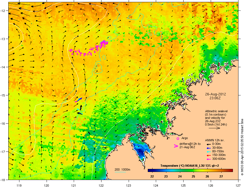This screenshot has width=244, height=188.
Task: Click the latitude axis label -14
Action: point(3,67)
